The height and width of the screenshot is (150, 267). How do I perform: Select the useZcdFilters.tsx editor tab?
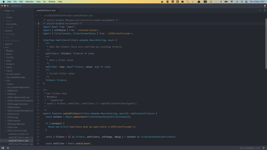[x=46, y=10]
